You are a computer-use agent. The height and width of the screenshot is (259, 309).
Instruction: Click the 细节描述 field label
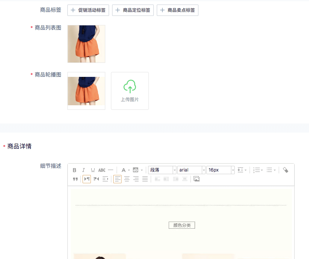(x=51, y=166)
